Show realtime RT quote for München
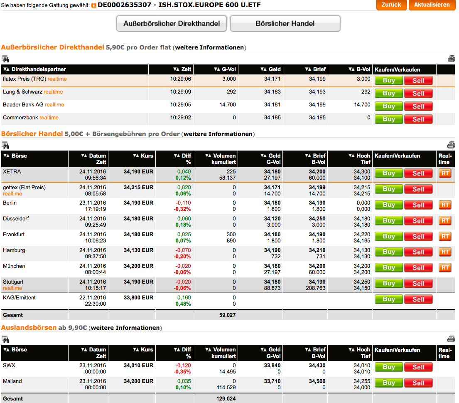459x403 pixels. pos(444,267)
